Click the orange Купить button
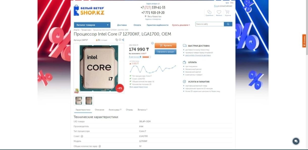 166,46
